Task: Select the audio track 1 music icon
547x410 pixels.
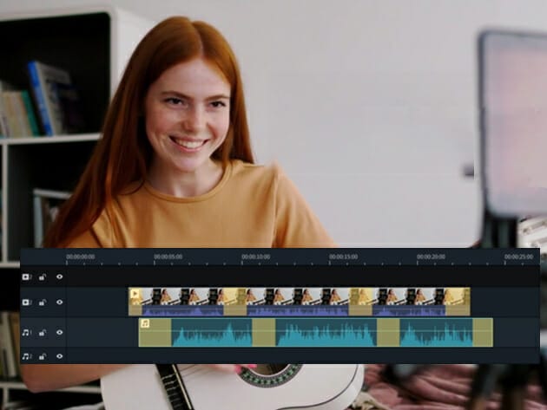Action: (x=26, y=332)
